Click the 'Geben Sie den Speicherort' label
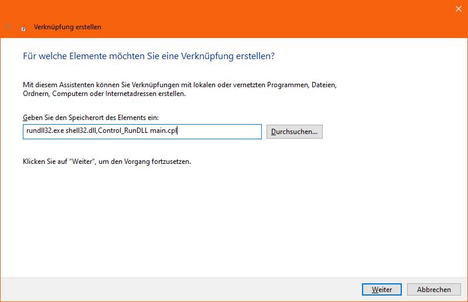 click(x=90, y=118)
